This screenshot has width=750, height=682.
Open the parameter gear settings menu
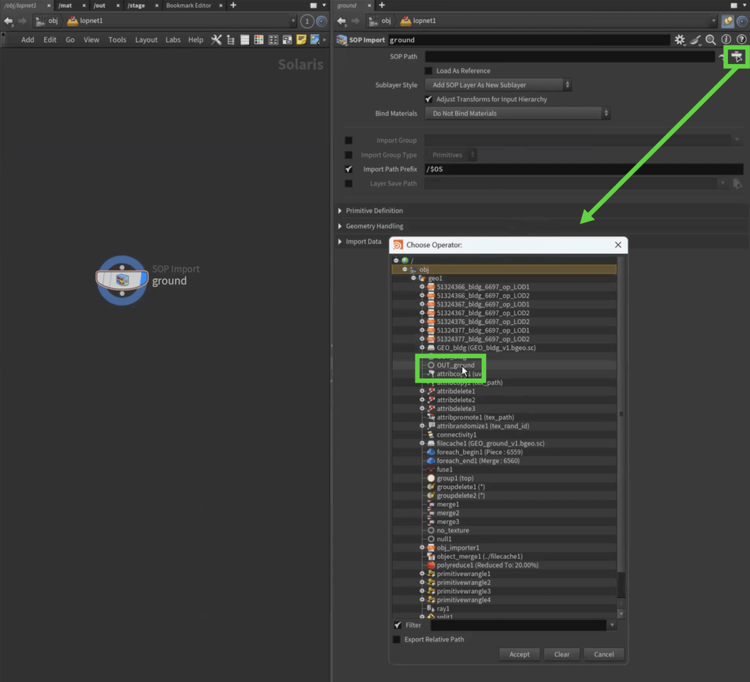[x=679, y=40]
